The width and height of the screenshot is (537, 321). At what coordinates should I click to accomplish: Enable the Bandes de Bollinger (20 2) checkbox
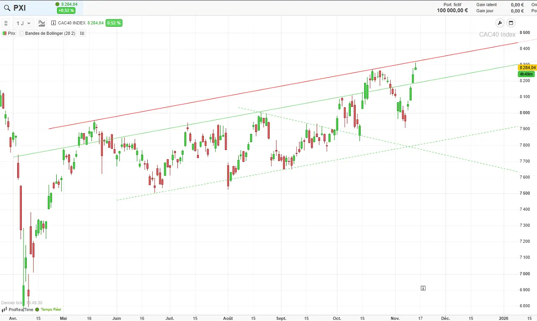pos(21,33)
